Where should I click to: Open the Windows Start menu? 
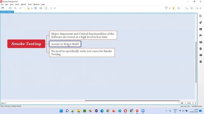pos(61,111)
